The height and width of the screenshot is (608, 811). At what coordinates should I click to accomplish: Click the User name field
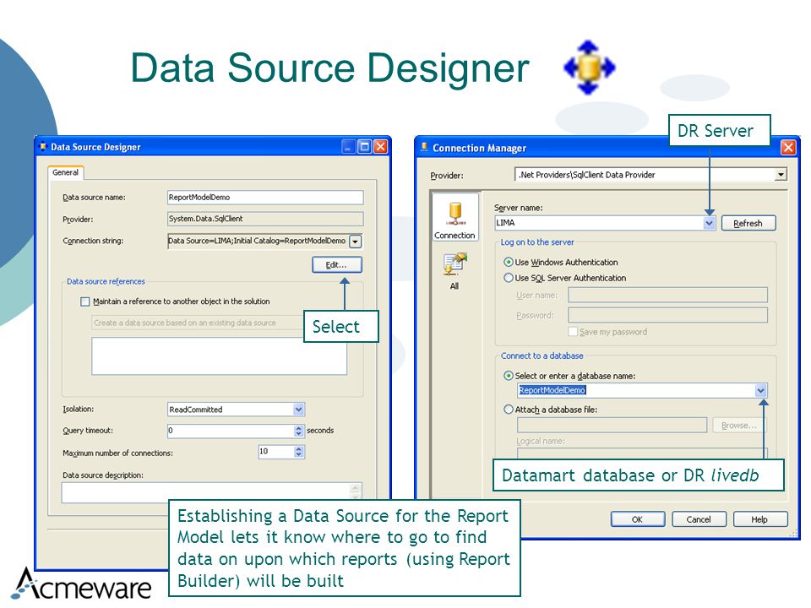[667, 296]
